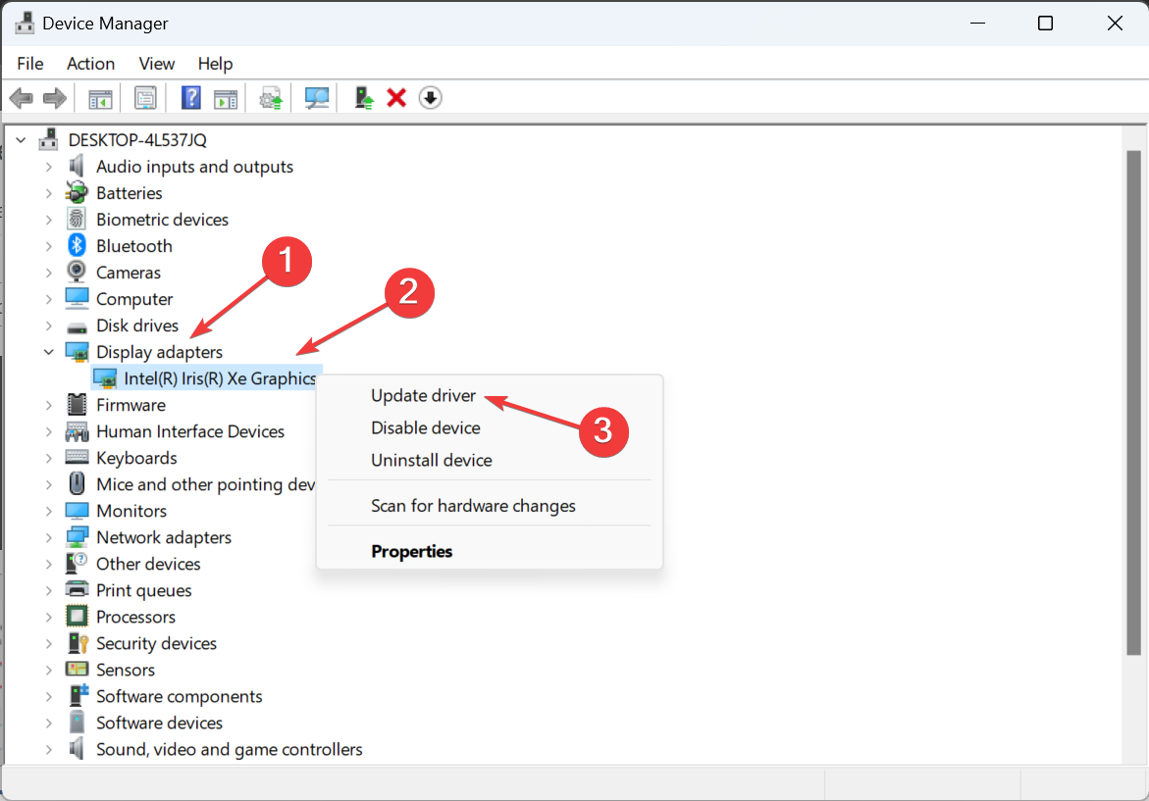Click the Processors chip icon

pyautogui.click(x=77, y=616)
